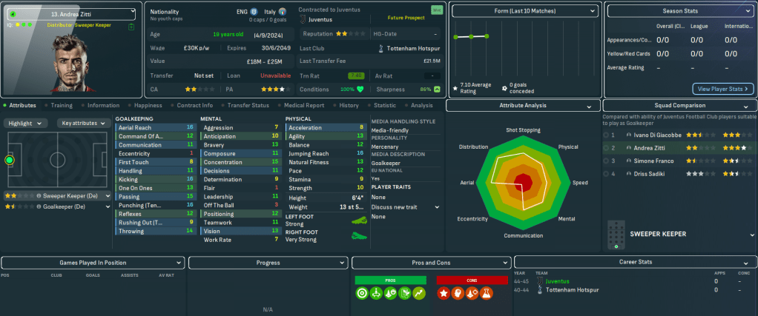Expand the Key attributes dropdown
Screen dimensions: 758x316
point(85,124)
